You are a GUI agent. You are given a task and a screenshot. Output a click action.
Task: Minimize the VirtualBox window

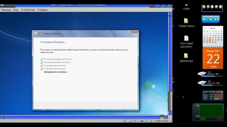pyautogui.click(x=157, y=6)
